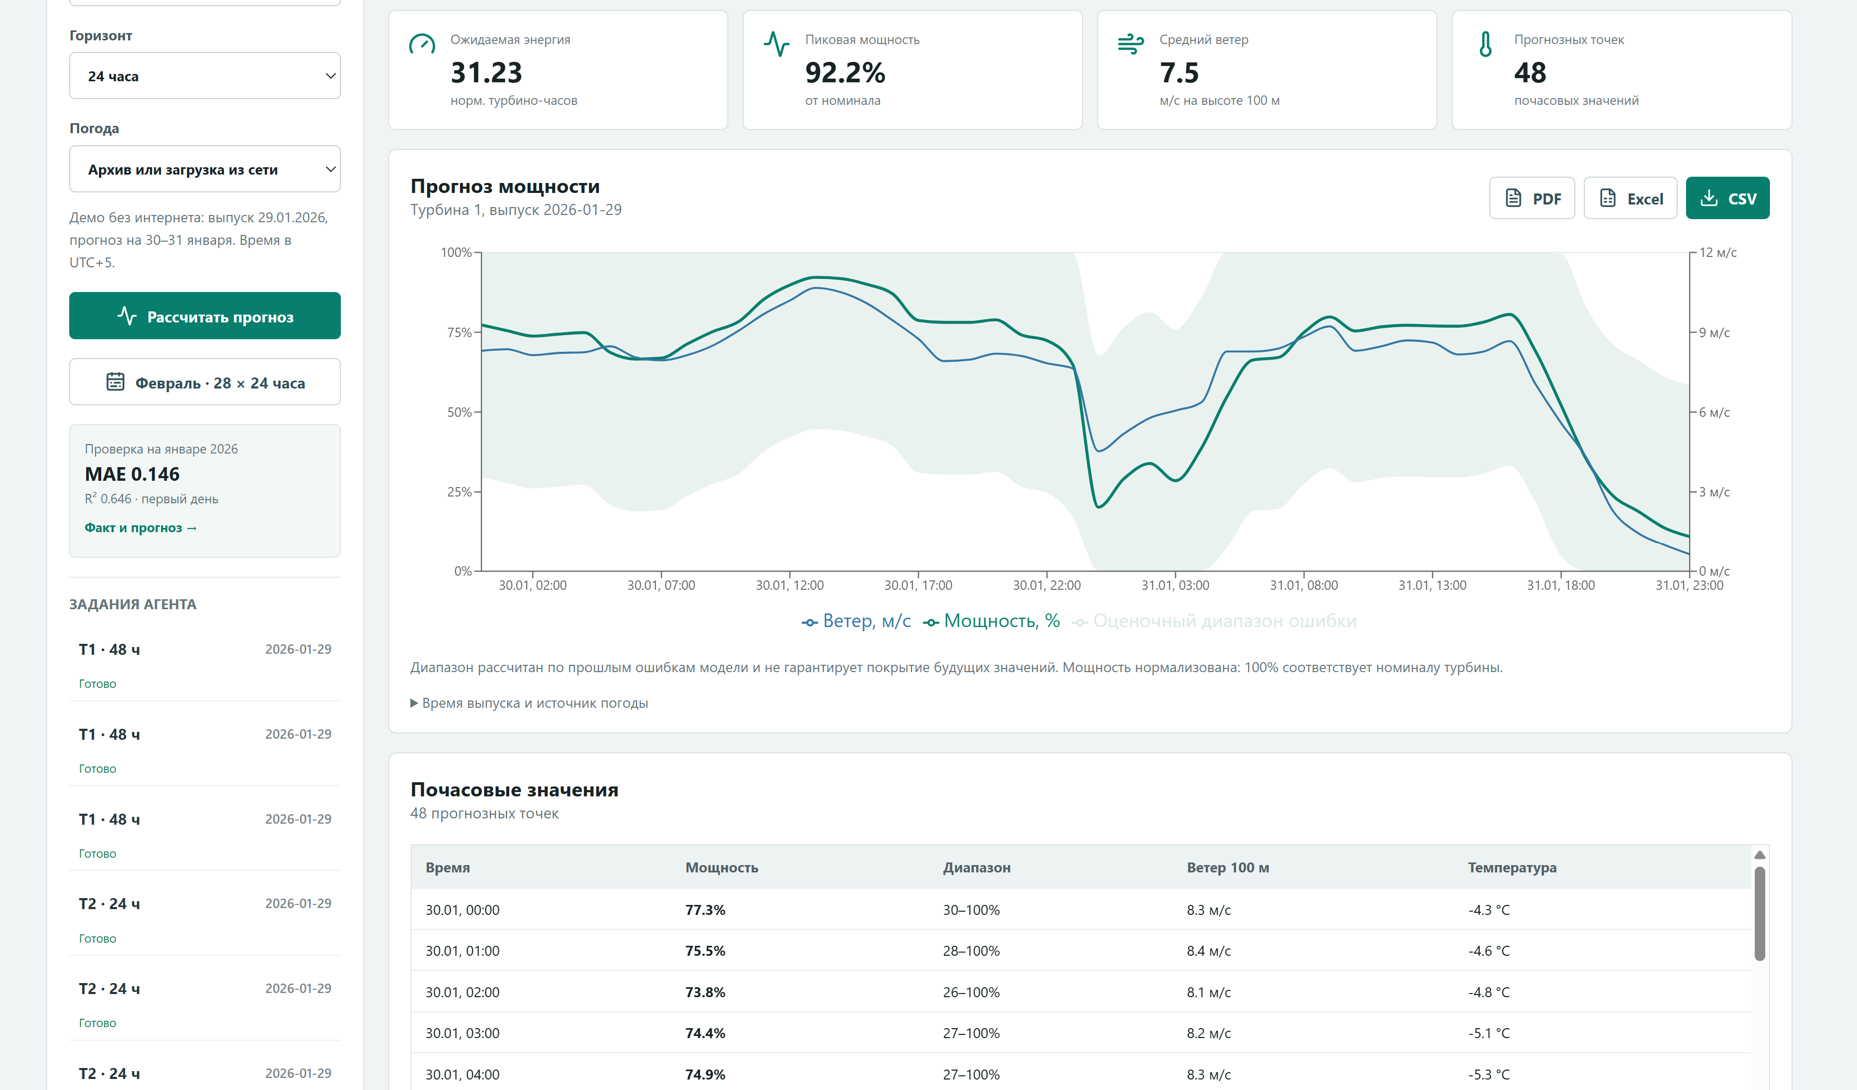Click the Диапазон column header
The width and height of the screenshot is (1857, 1090).
pos(976,867)
